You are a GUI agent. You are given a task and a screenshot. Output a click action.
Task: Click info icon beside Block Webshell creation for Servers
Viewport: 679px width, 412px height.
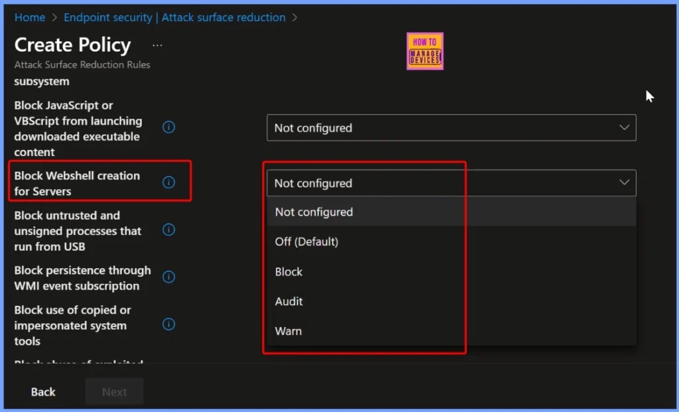pyautogui.click(x=169, y=182)
